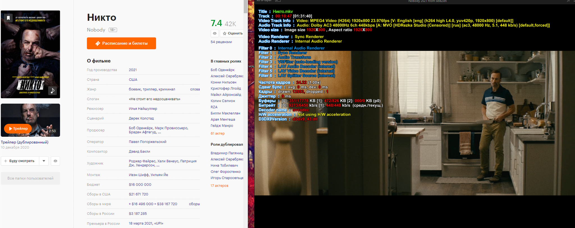Click the bookmark icon on the Nobody poster
Viewport: 575px width, 228px height.
point(8,18)
